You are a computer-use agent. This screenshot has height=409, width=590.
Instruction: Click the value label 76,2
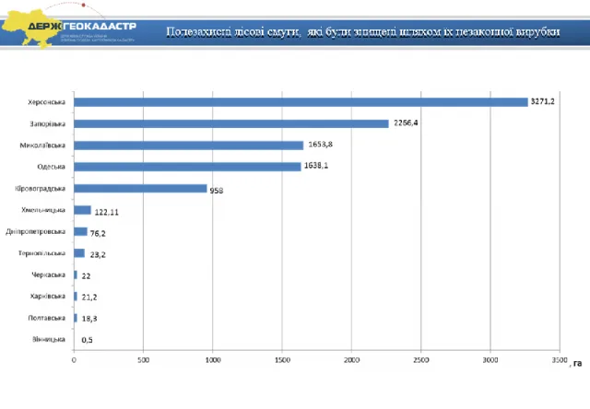coord(98,234)
